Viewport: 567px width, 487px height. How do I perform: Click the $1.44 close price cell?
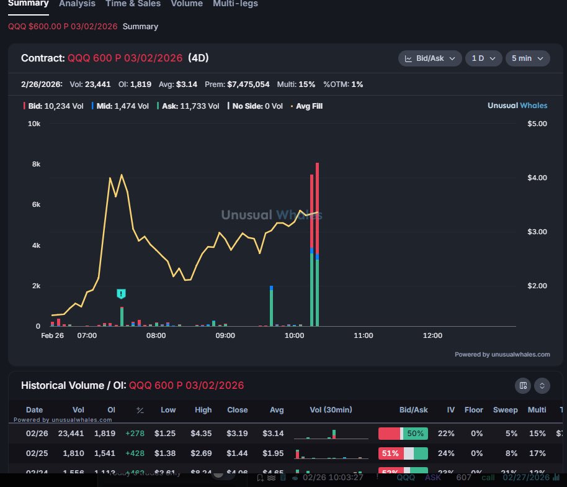tap(237, 453)
